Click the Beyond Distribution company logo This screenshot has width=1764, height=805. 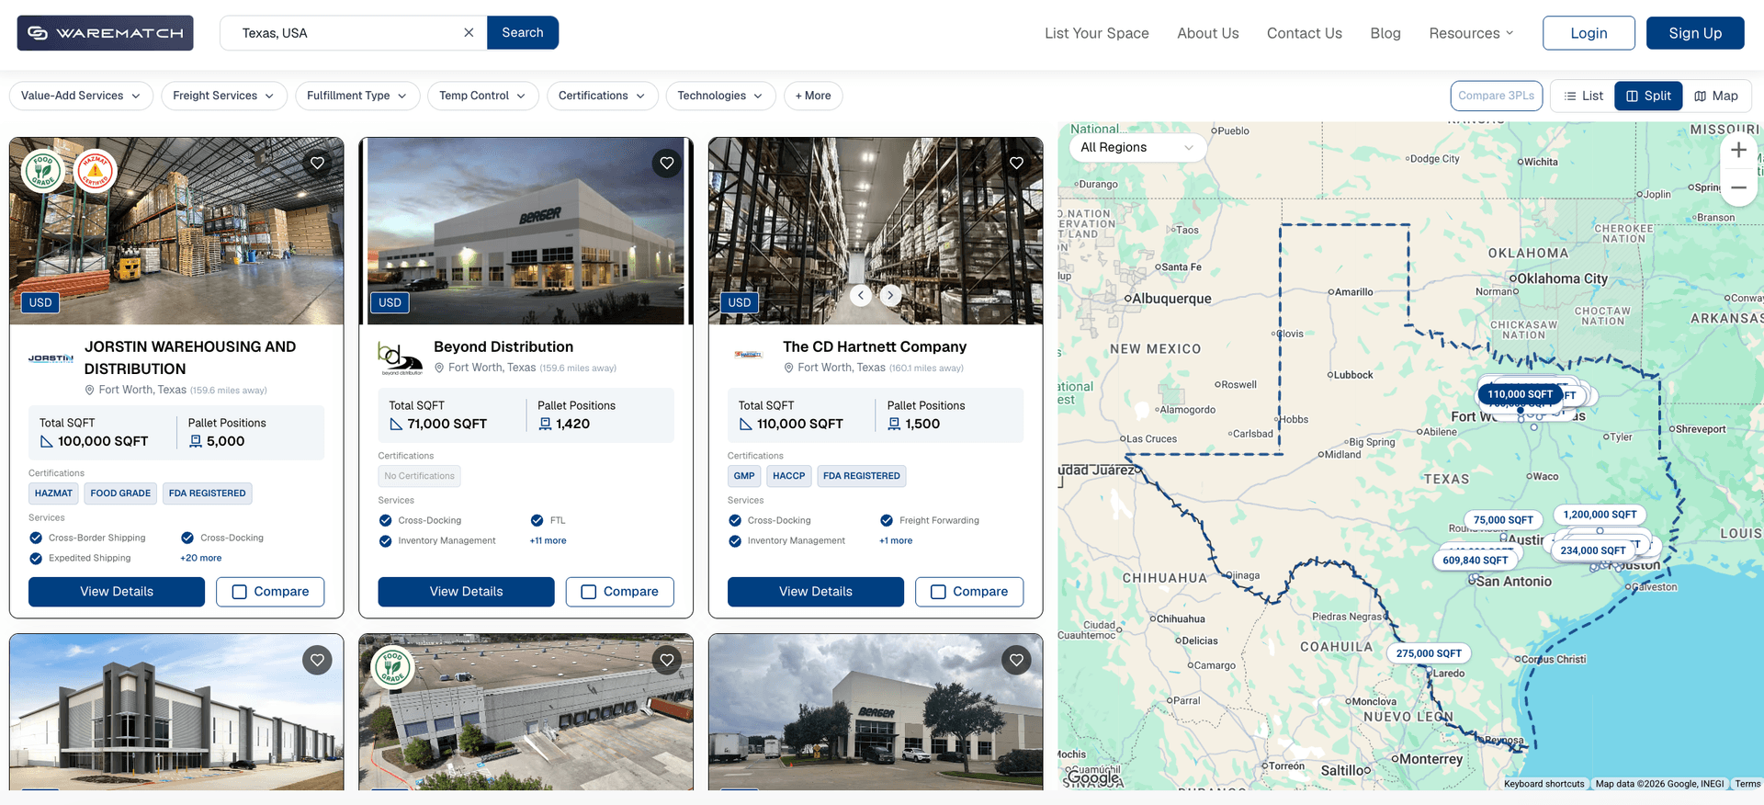point(401,358)
